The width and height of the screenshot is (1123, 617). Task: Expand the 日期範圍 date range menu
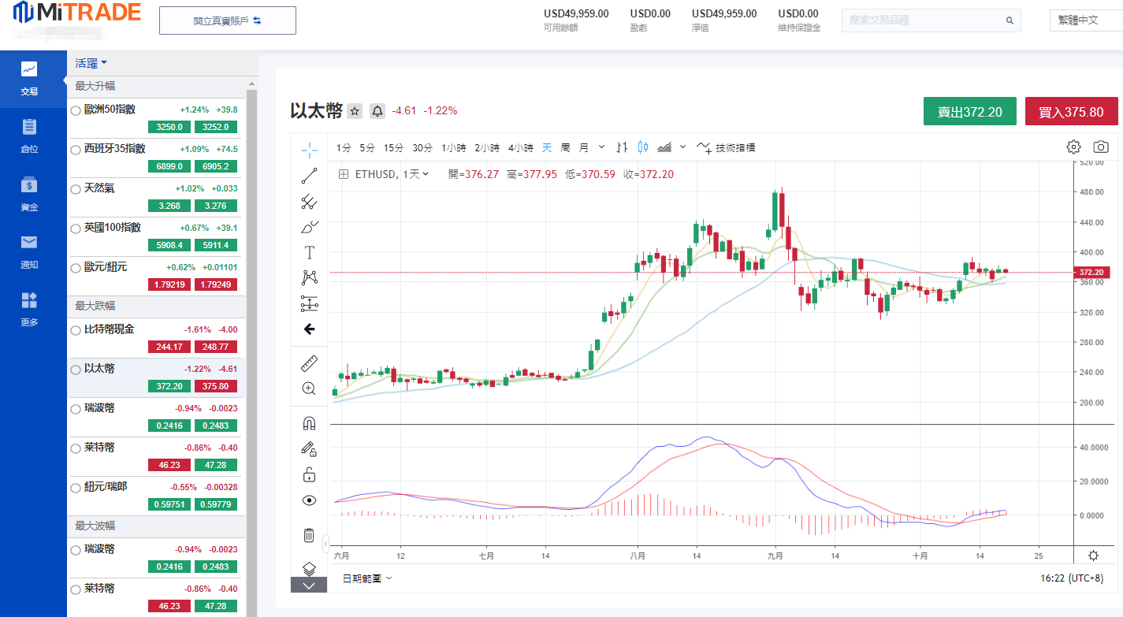[367, 578]
